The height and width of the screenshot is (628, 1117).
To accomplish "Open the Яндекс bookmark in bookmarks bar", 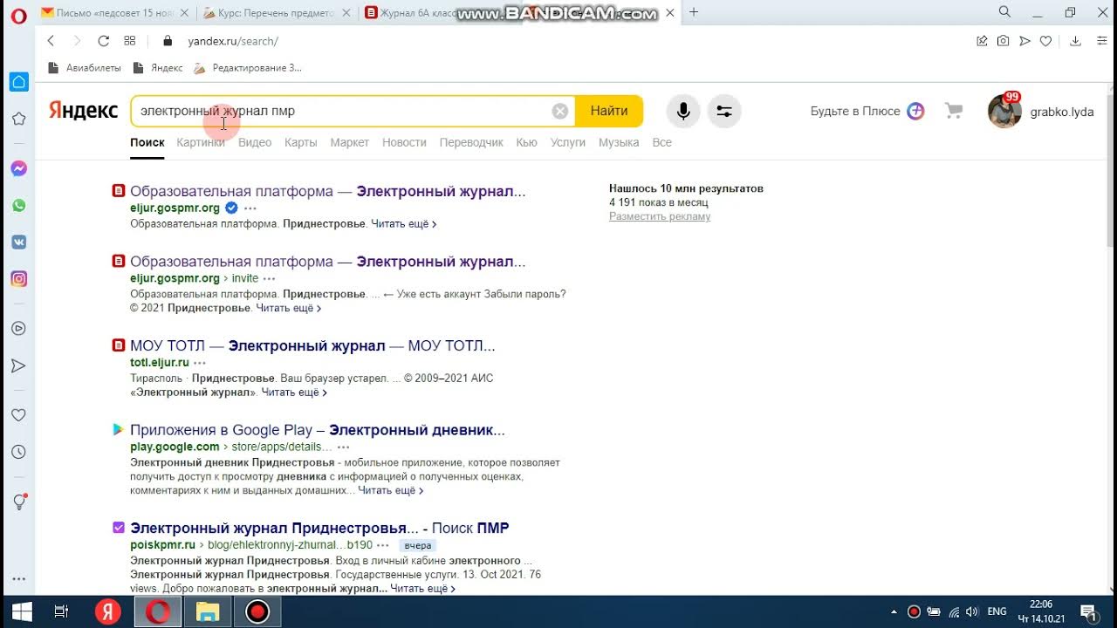I will [x=158, y=67].
